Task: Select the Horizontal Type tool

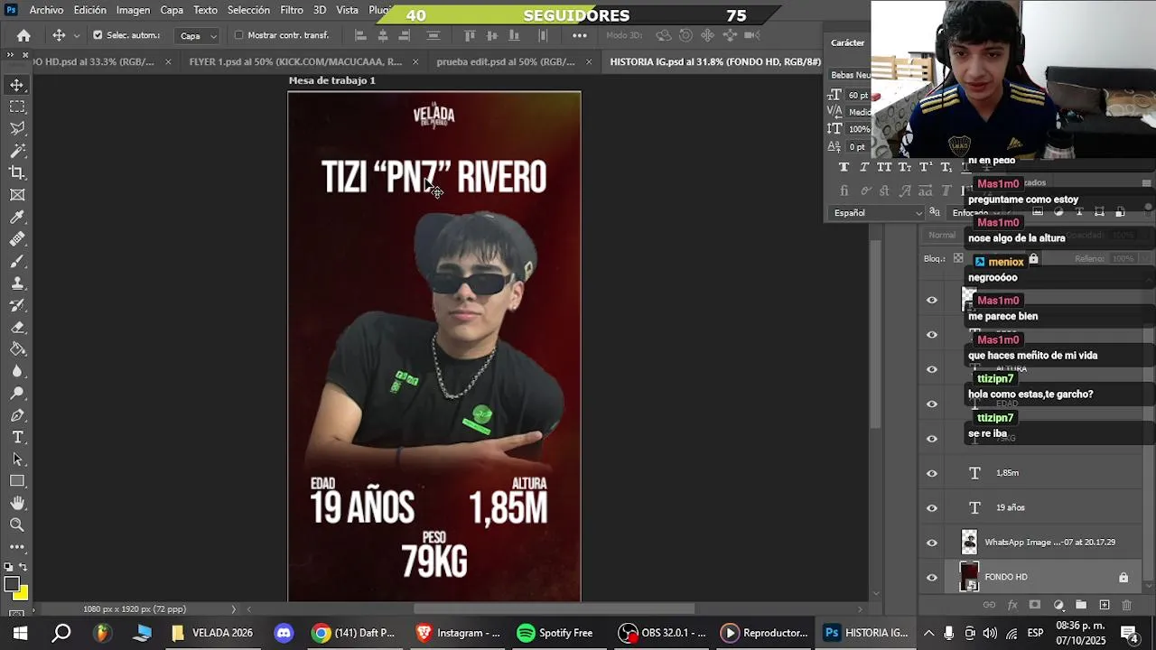Action: tap(17, 437)
